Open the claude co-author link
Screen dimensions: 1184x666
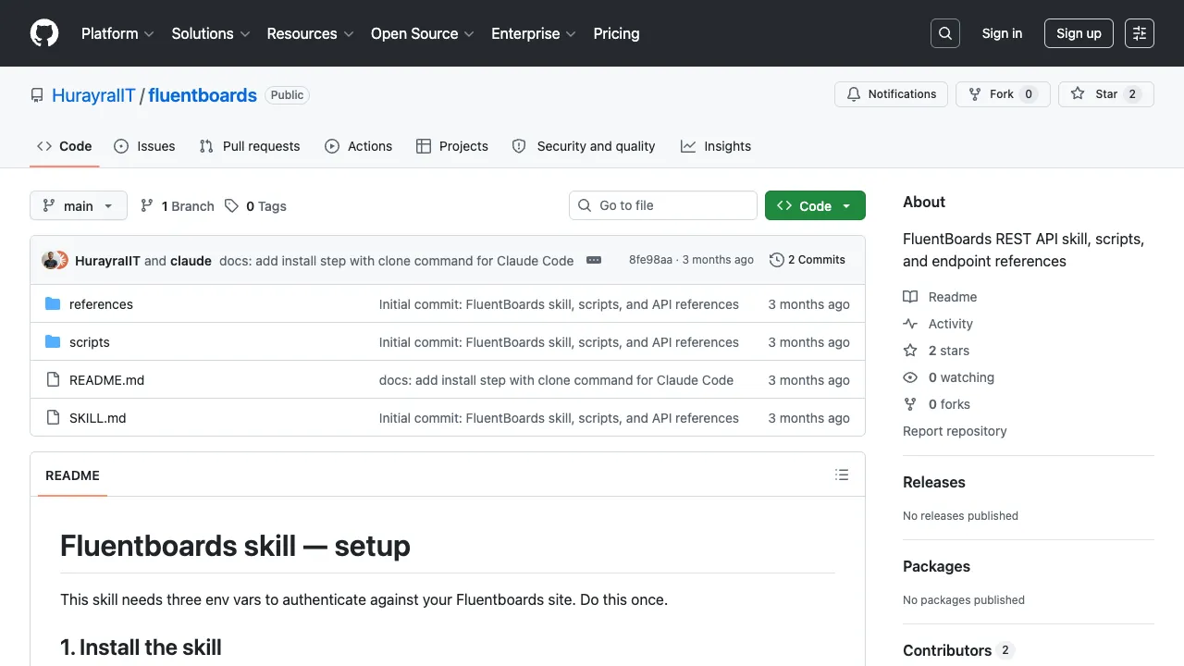[x=191, y=261]
